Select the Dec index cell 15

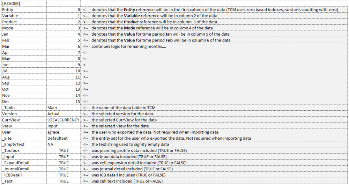pos(64,102)
